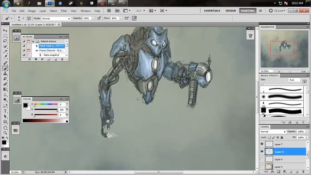This screenshot has height=175, width=311.
Task: Toggle tablet pressure for opacity
Action: click(99, 18)
